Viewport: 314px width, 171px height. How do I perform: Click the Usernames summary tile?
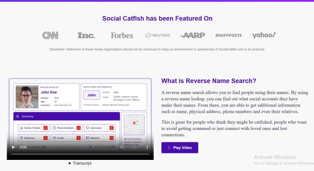(x=100, y=128)
